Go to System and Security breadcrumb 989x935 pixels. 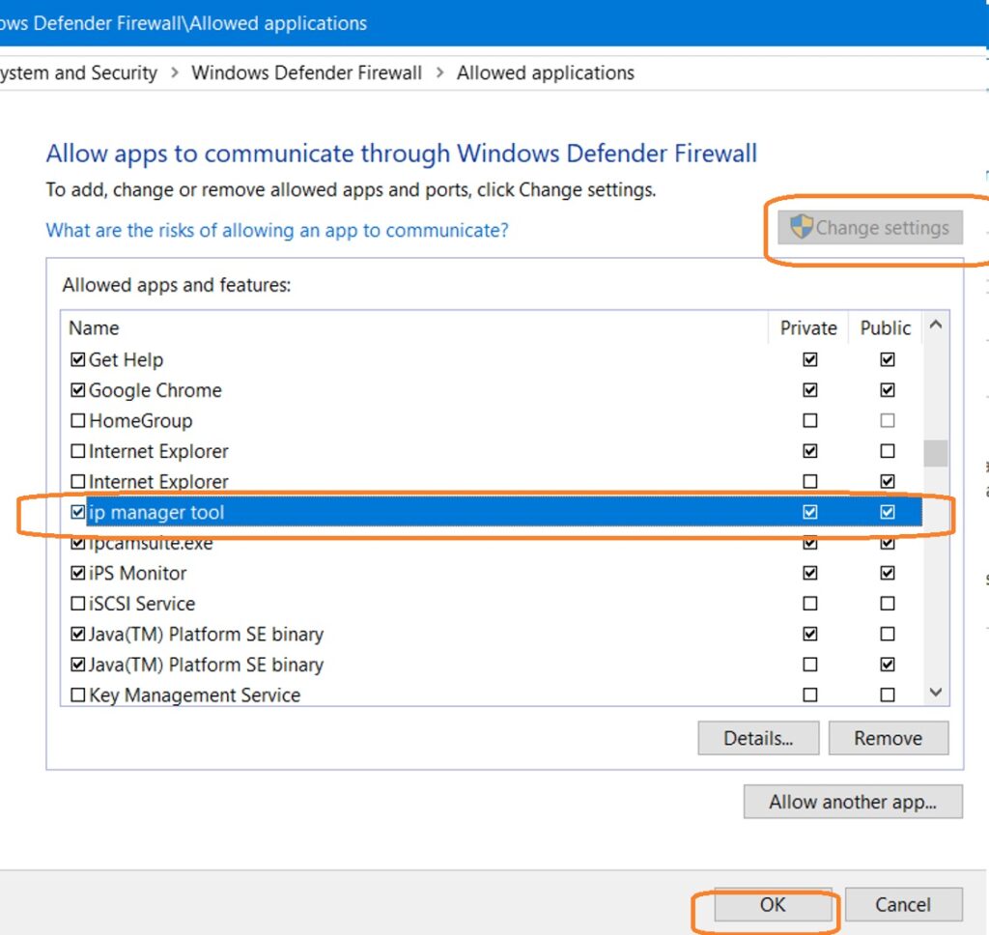79,72
